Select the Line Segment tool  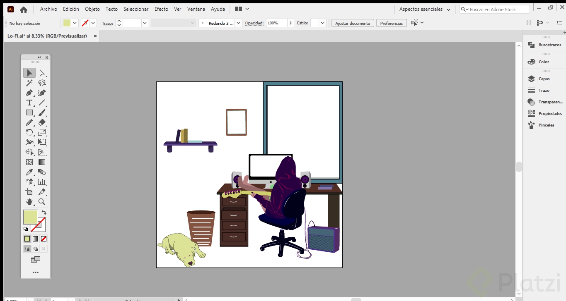pos(42,103)
